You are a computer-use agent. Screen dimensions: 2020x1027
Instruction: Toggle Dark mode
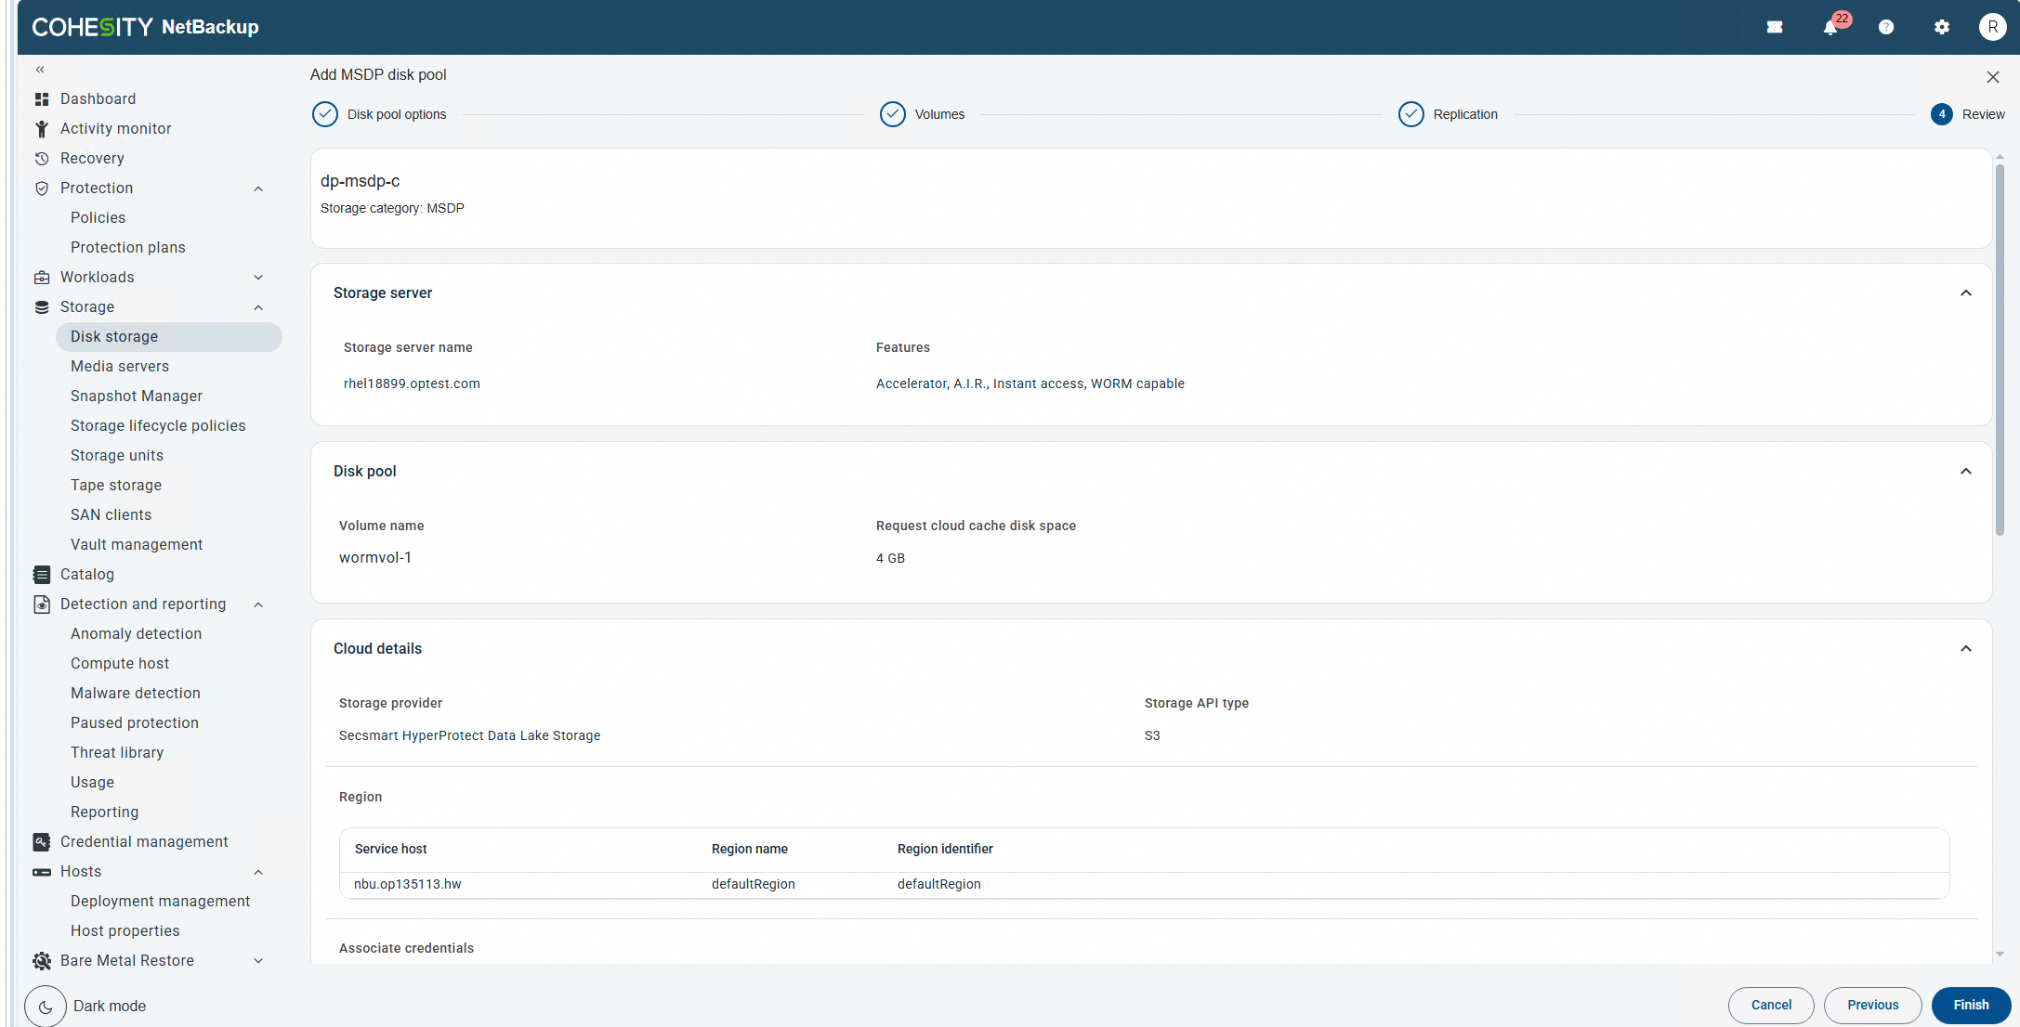(46, 1006)
